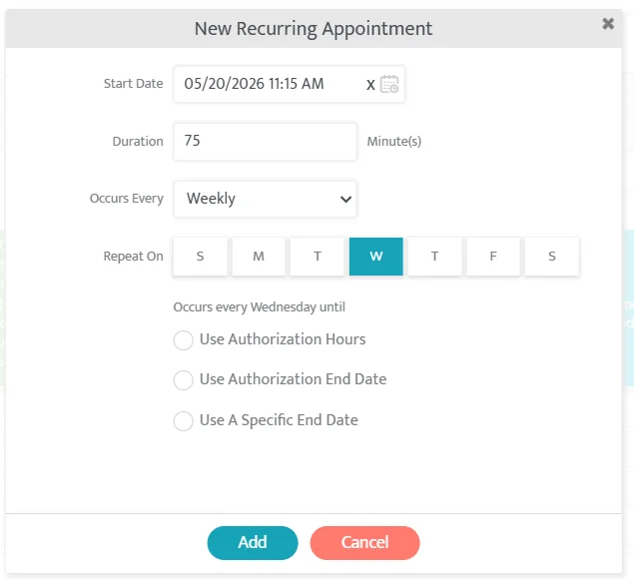Select Use Authorization End Date radio

click(x=183, y=380)
